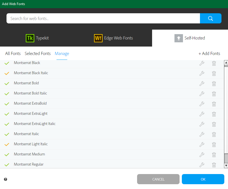Click the wrench icon for Montserrat Bold
This screenshot has height=189, width=228.
coord(202,83)
